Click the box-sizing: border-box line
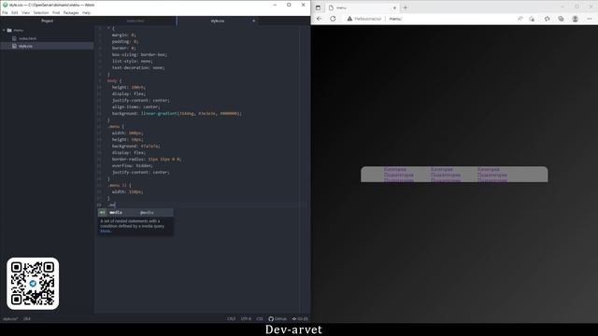This screenshot has width=598, height=336. [x=139, y=54]
